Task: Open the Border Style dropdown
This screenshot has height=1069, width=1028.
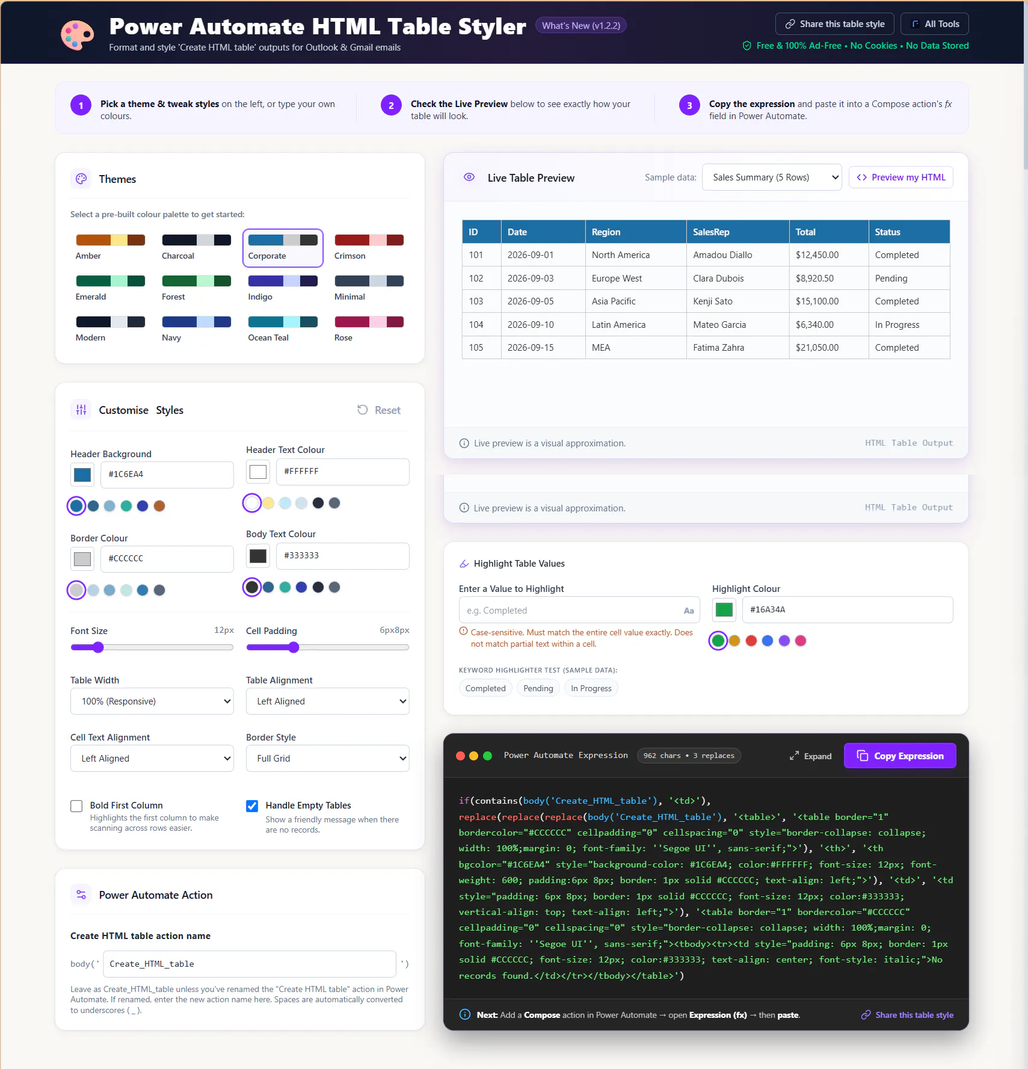Action: (328, 759)
